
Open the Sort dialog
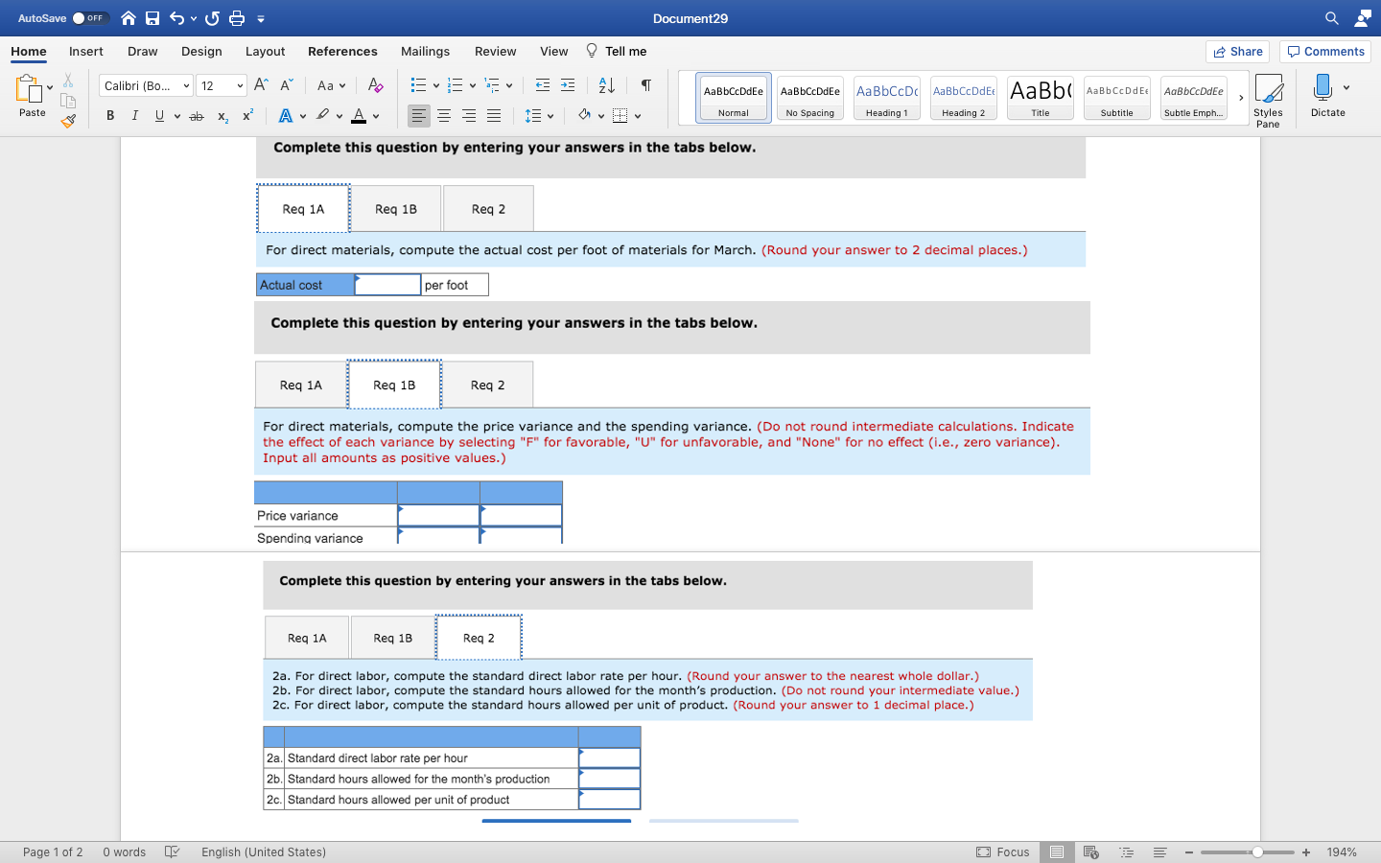click(x=605, y=85)
